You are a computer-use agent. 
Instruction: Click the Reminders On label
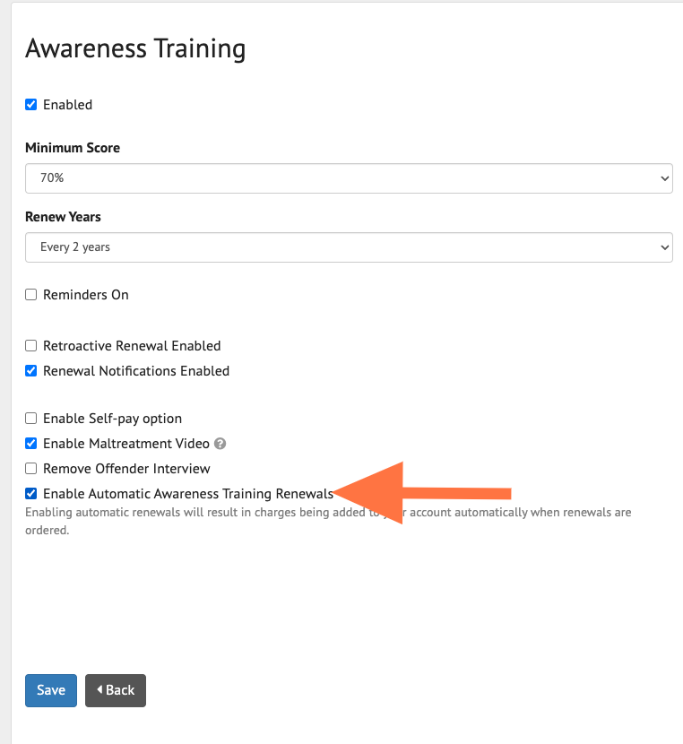[x=86, y=295]
